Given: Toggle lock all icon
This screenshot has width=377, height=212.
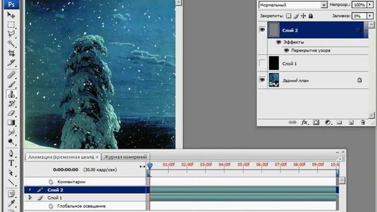Looking at the screenshot, I should click(x=310, y=16).
